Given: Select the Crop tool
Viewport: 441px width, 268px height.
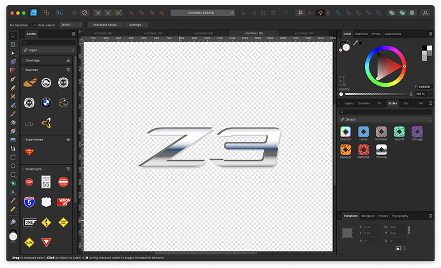Looking at the screenshot, I should [13, 148].
